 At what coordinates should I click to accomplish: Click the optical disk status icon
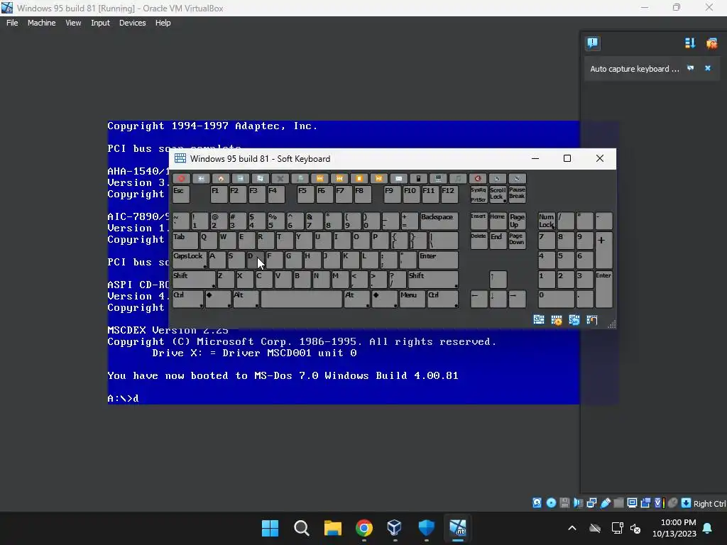(551, 503)
